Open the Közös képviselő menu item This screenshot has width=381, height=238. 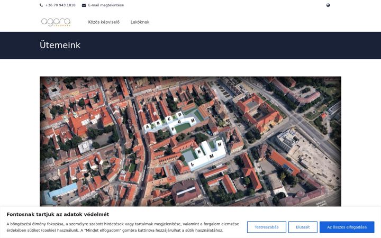(104, 22)
